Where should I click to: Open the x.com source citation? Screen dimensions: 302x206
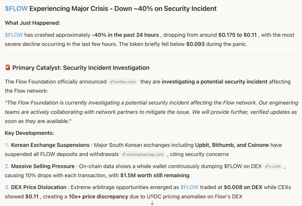tap(274, 166)
